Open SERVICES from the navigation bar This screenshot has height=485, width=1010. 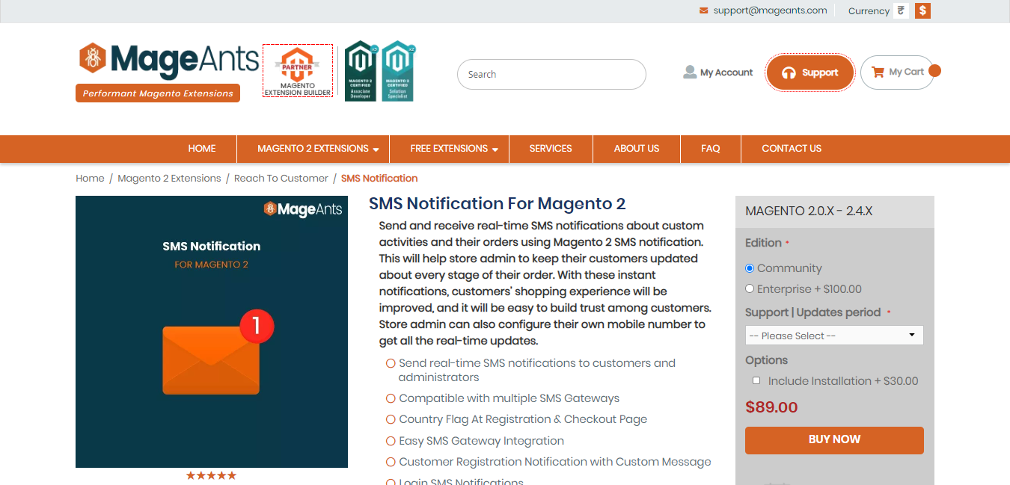point(551,148)
